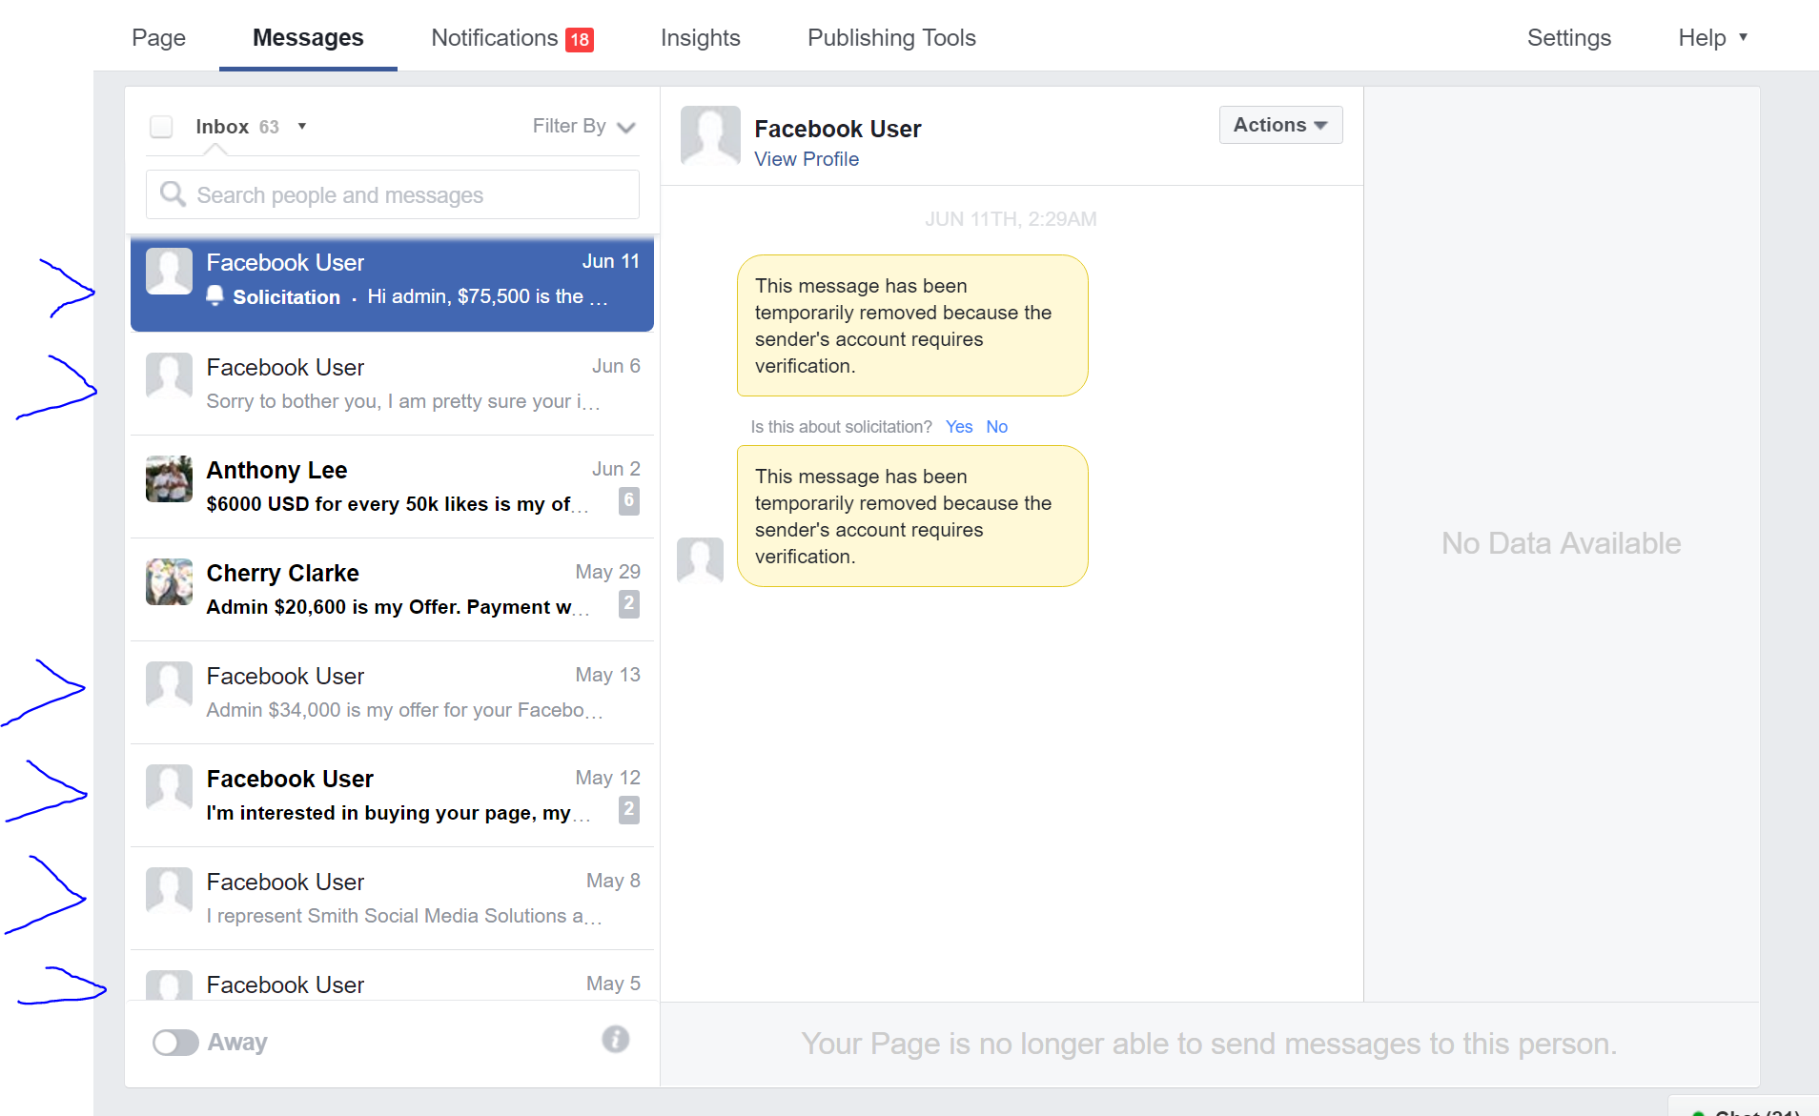Expand the Inbox folder dropdown arrow

(302, 126)
